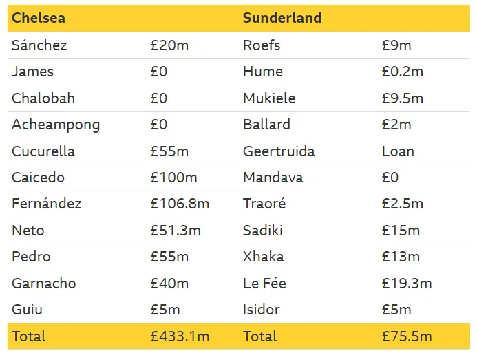Click Chelsea's £433.1m total
This screenshot has height=353, width=477.
(180, 336)
